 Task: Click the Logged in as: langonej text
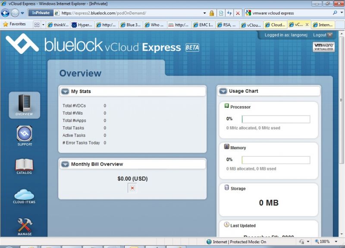[x=286, y=35]
